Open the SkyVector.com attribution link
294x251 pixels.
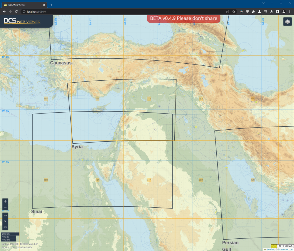[286, 250]
